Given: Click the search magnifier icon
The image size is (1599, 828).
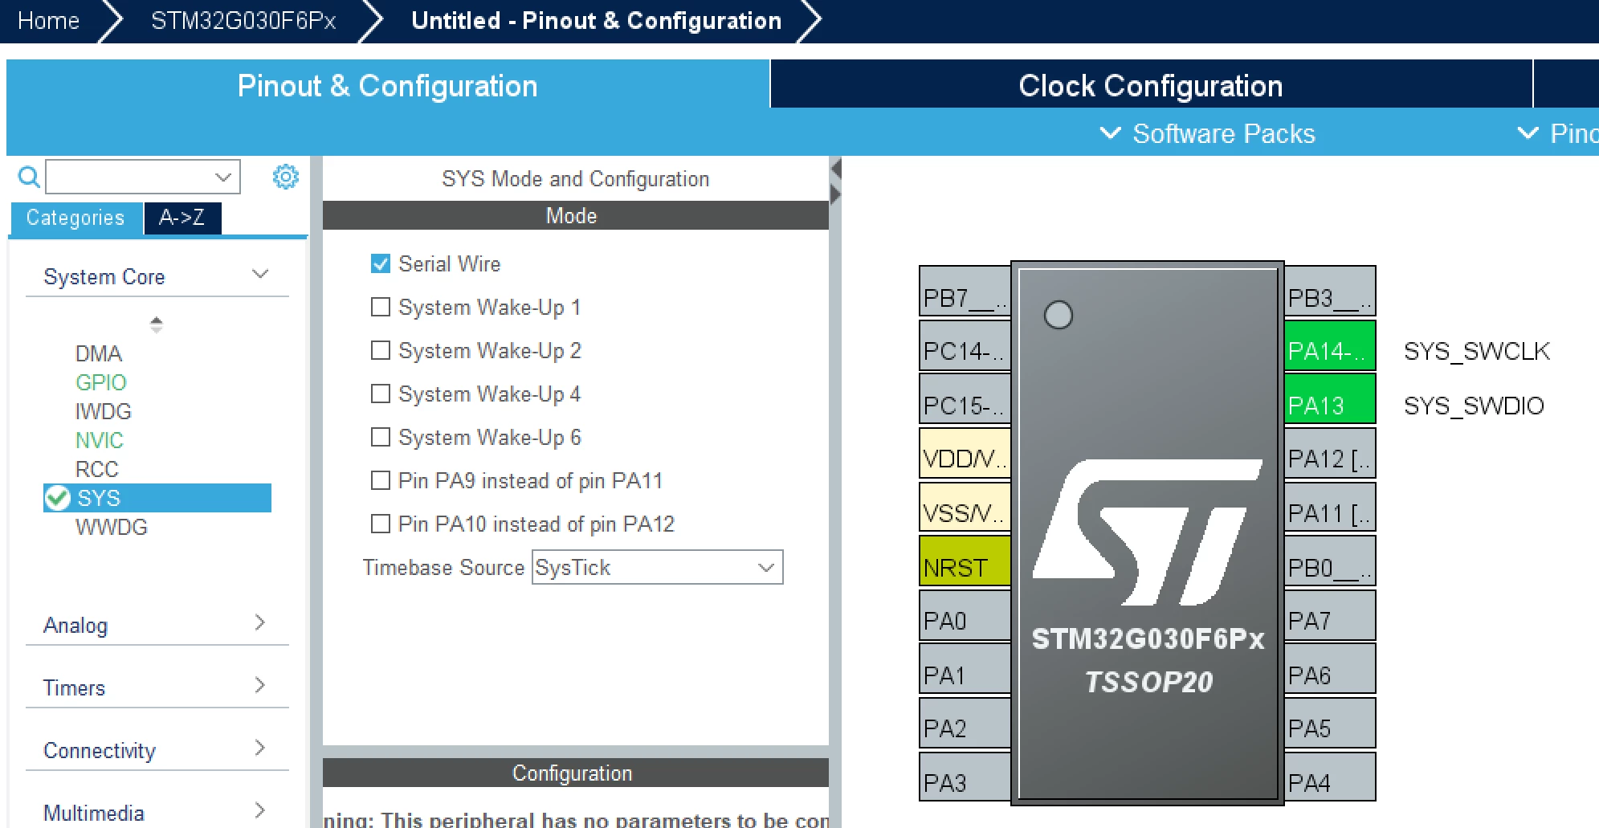Looking at the screenshot, I should tap(29, 177).
